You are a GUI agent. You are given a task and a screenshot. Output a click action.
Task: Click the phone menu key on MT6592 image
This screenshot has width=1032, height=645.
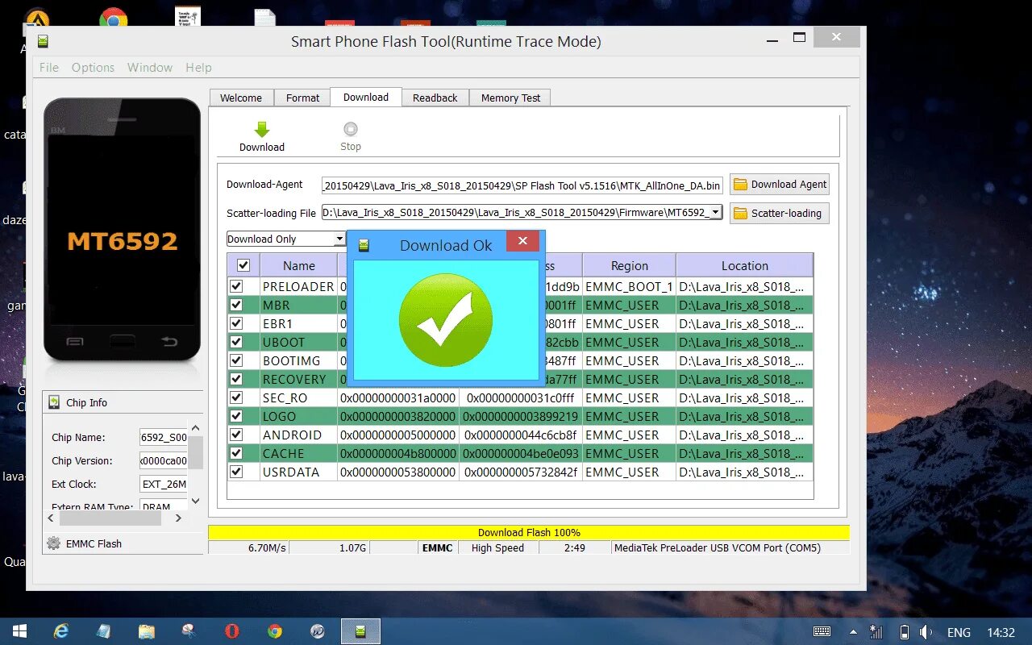point(74,342)
